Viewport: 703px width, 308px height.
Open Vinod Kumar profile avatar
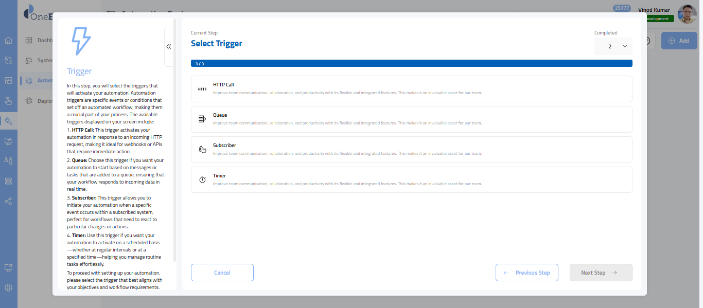pos(687,14)
